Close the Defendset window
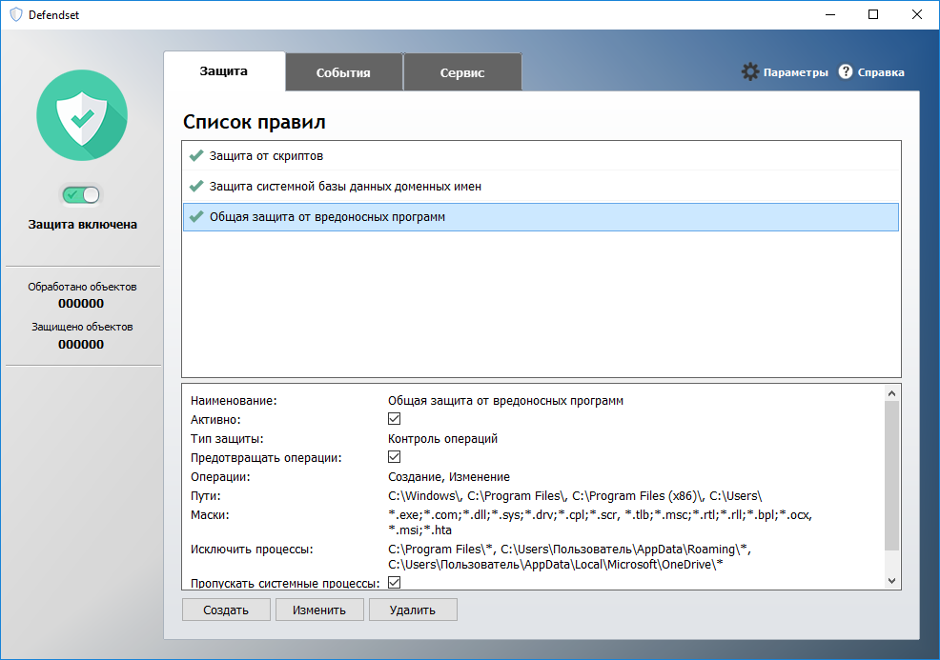 917,14
